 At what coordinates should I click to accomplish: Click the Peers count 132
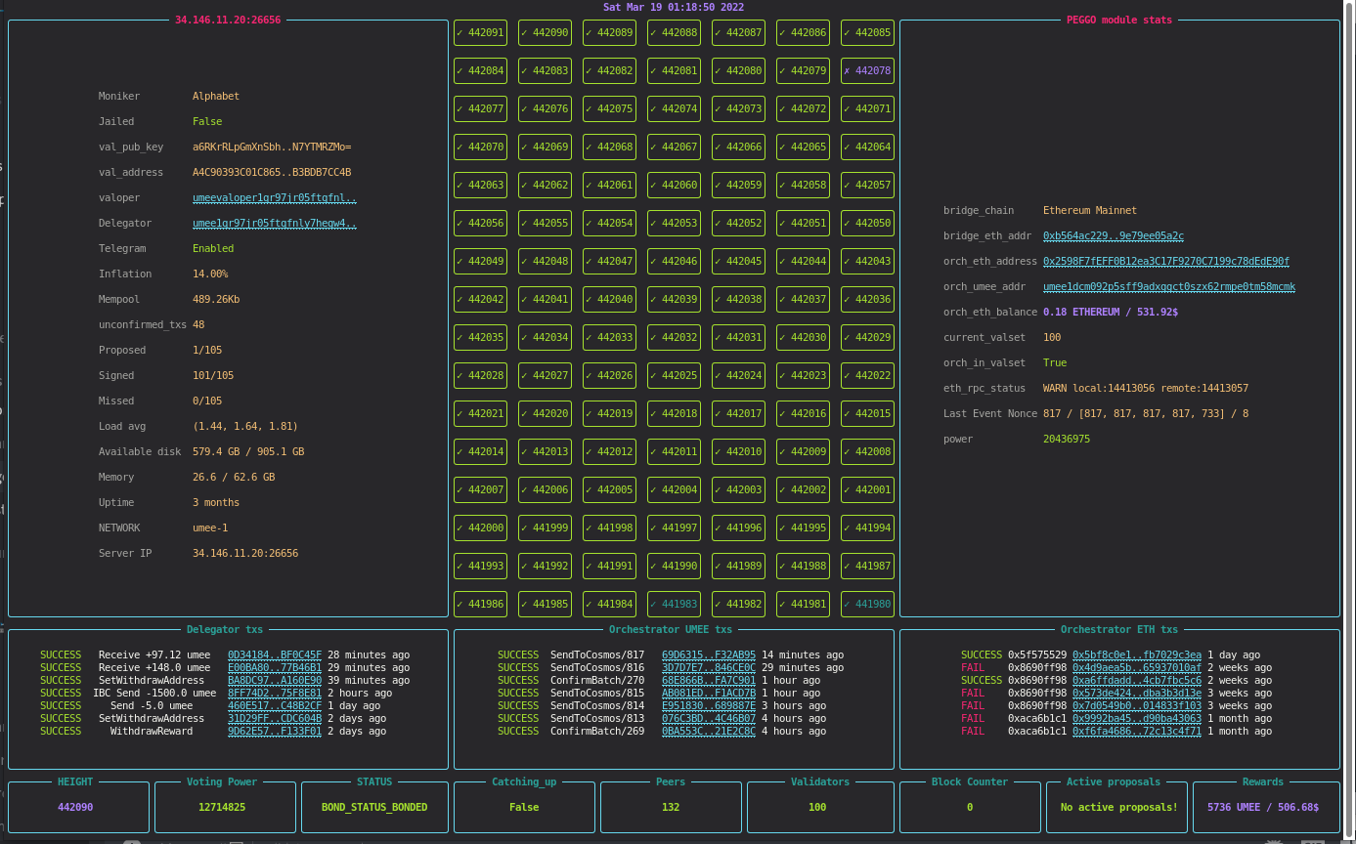click(x=671, y=807)
